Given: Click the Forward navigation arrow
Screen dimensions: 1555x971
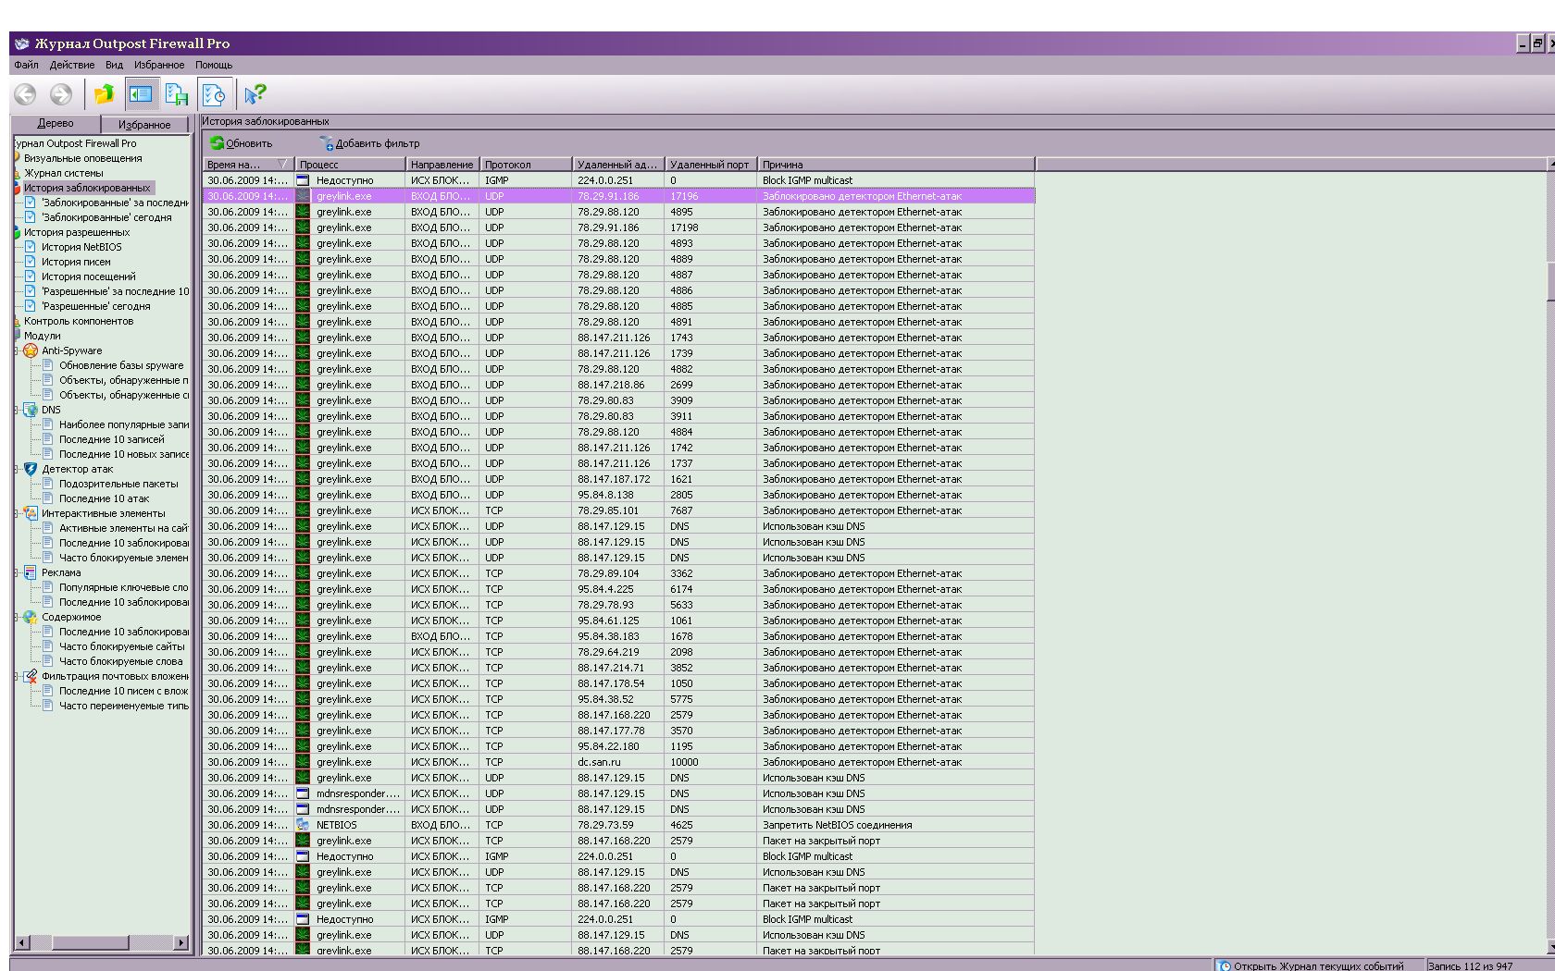Looking at the screenshot, I should [x=61, y=94].
